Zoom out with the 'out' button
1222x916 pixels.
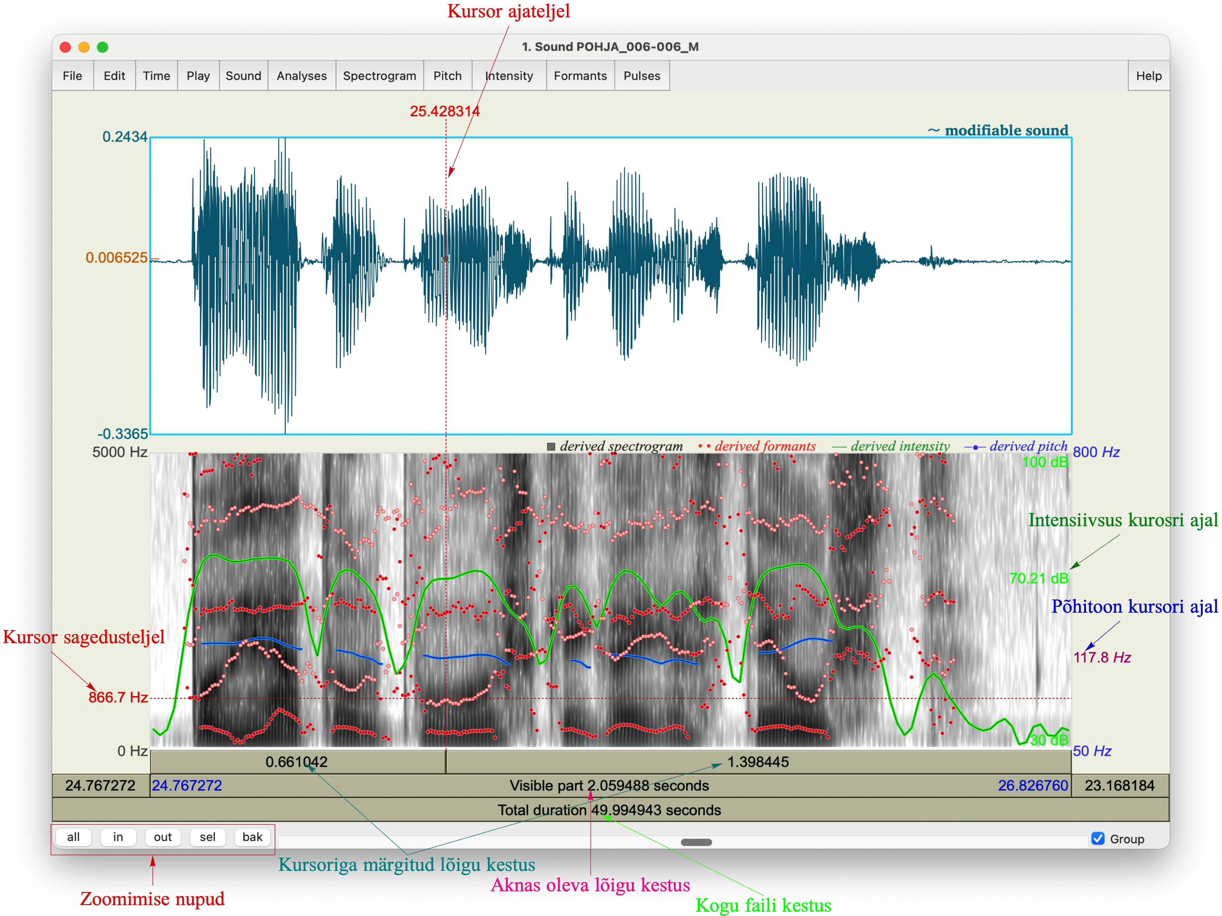pyautogui.click(x=163, y=837)
